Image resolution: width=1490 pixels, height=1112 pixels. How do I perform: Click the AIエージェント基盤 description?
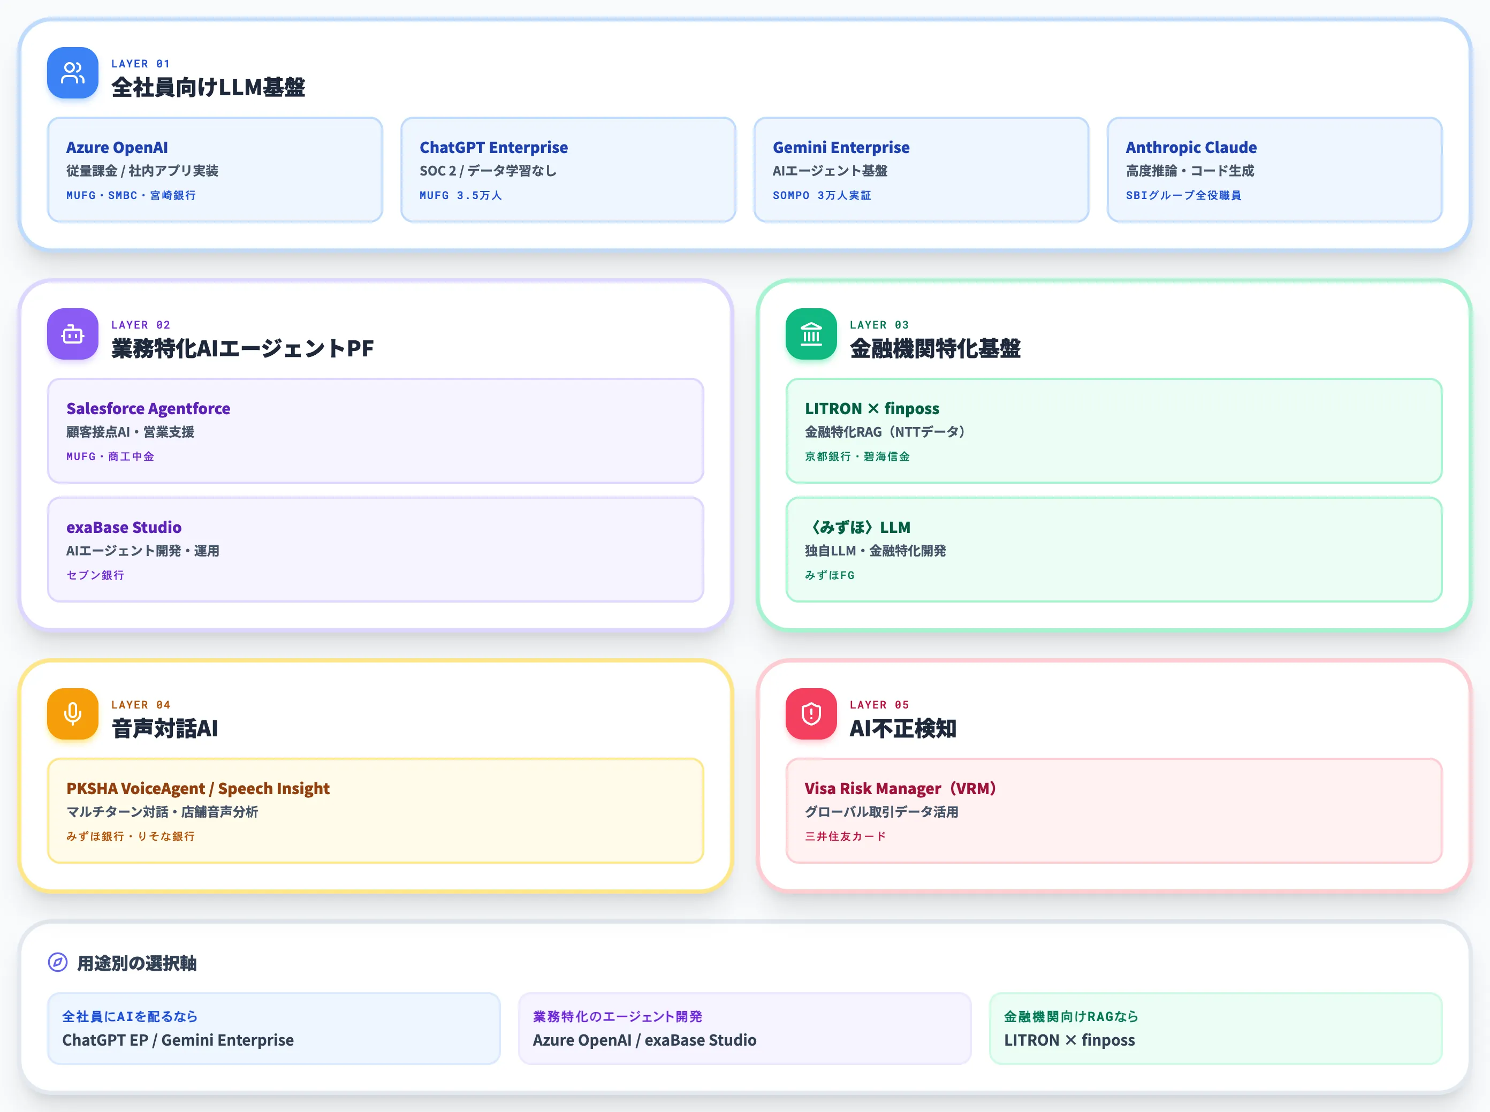(x=830, y=171)
